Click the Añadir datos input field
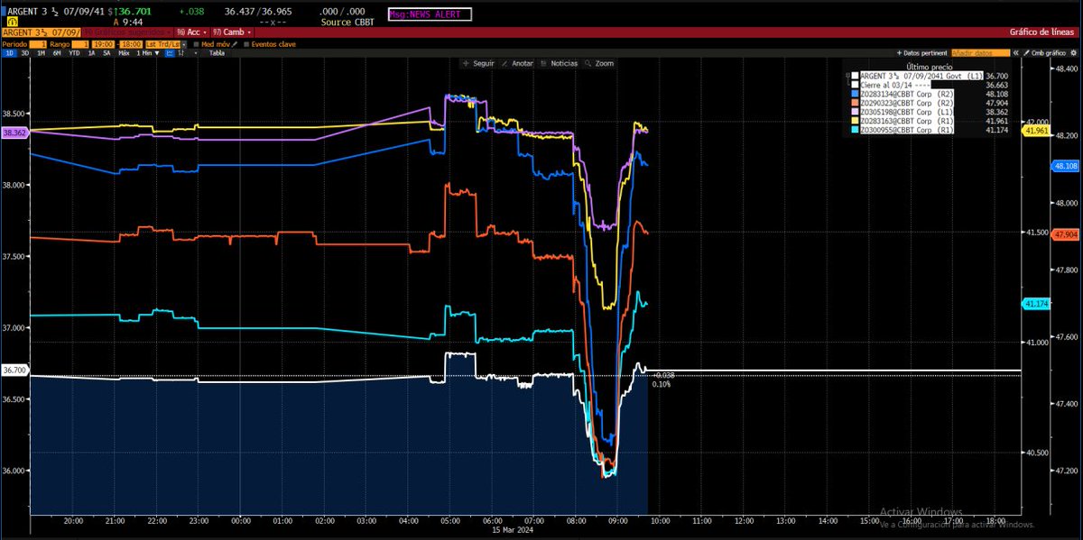This screenshot has height=540, width=1083. tap(980, 53)
